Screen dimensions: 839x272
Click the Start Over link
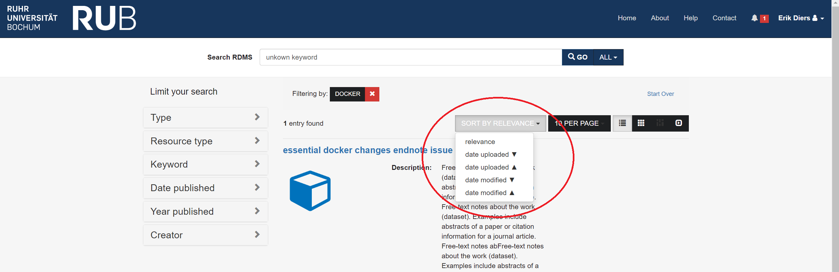pyautogui.click(x=660, y=94)
